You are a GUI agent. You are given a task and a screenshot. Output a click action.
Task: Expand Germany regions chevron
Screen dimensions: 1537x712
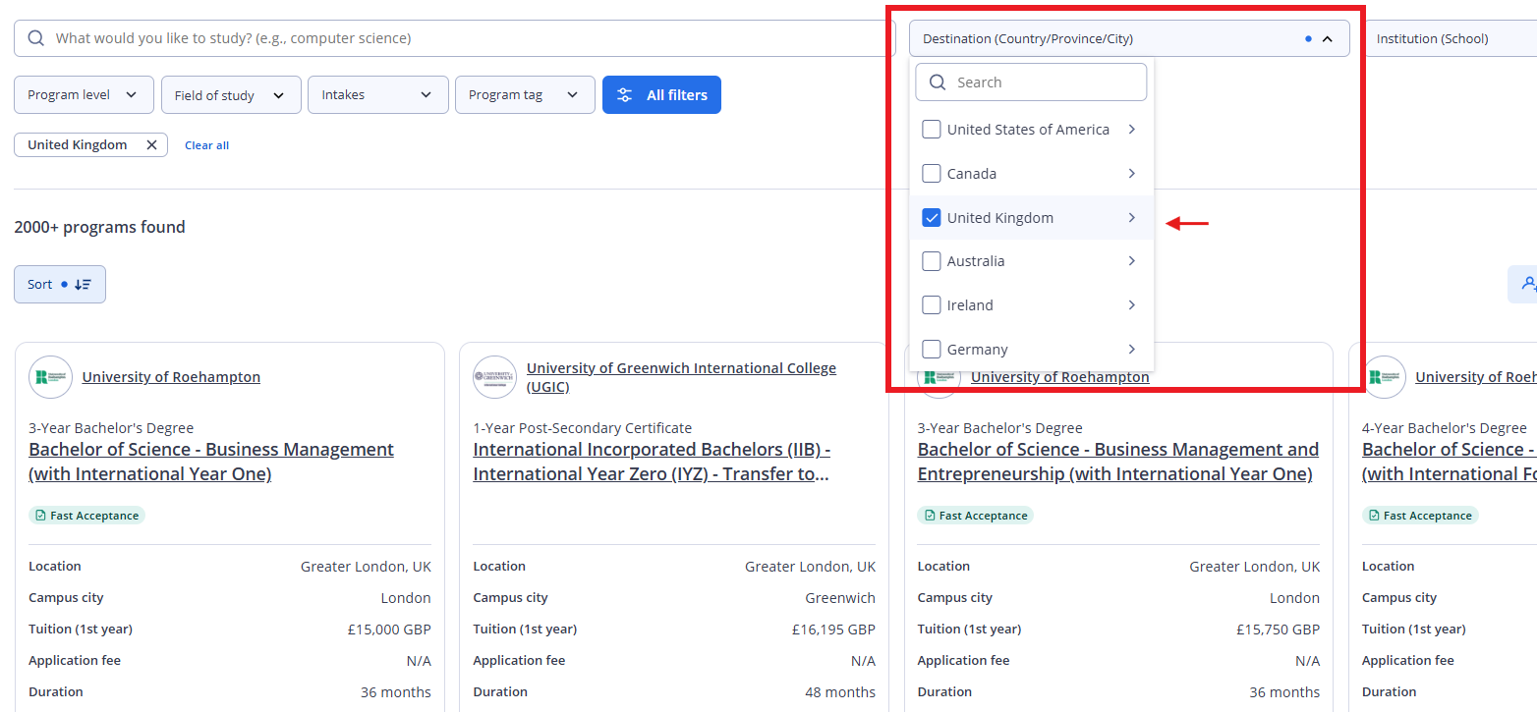pos(1132,350)
